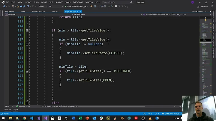Collapse the code block at line 118
216x121 pixels.
27,44
